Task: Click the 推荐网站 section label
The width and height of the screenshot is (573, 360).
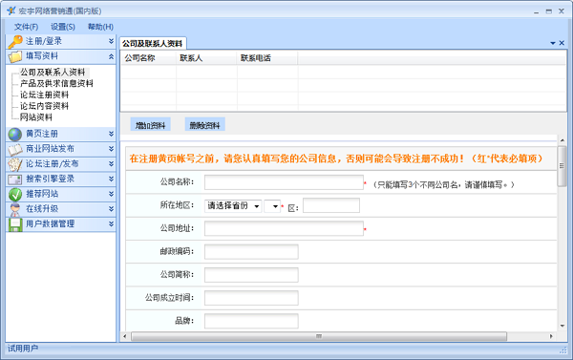Action: point(42,194)
